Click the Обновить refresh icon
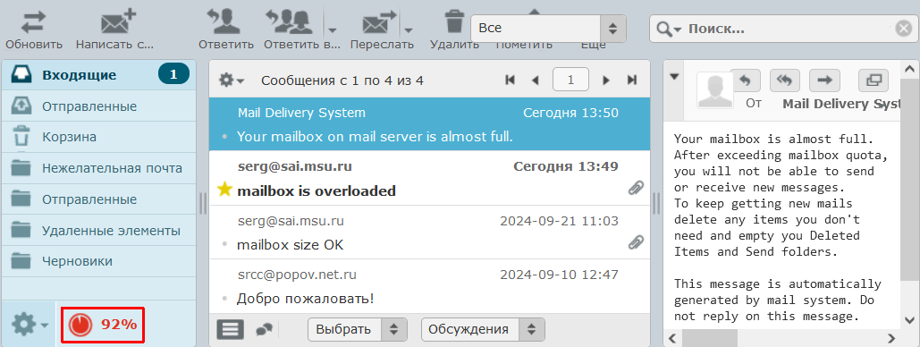 point(34,22)
